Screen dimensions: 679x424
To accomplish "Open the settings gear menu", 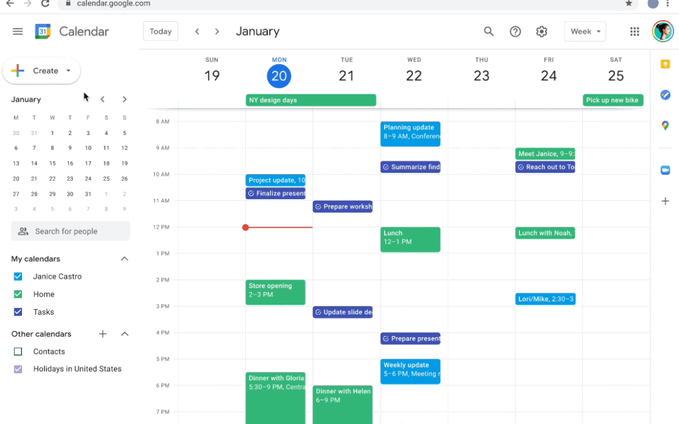I will tap(541, 31).
